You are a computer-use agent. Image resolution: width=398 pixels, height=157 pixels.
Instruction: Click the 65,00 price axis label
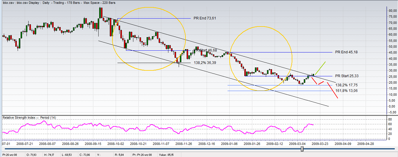tap(392, 29)
